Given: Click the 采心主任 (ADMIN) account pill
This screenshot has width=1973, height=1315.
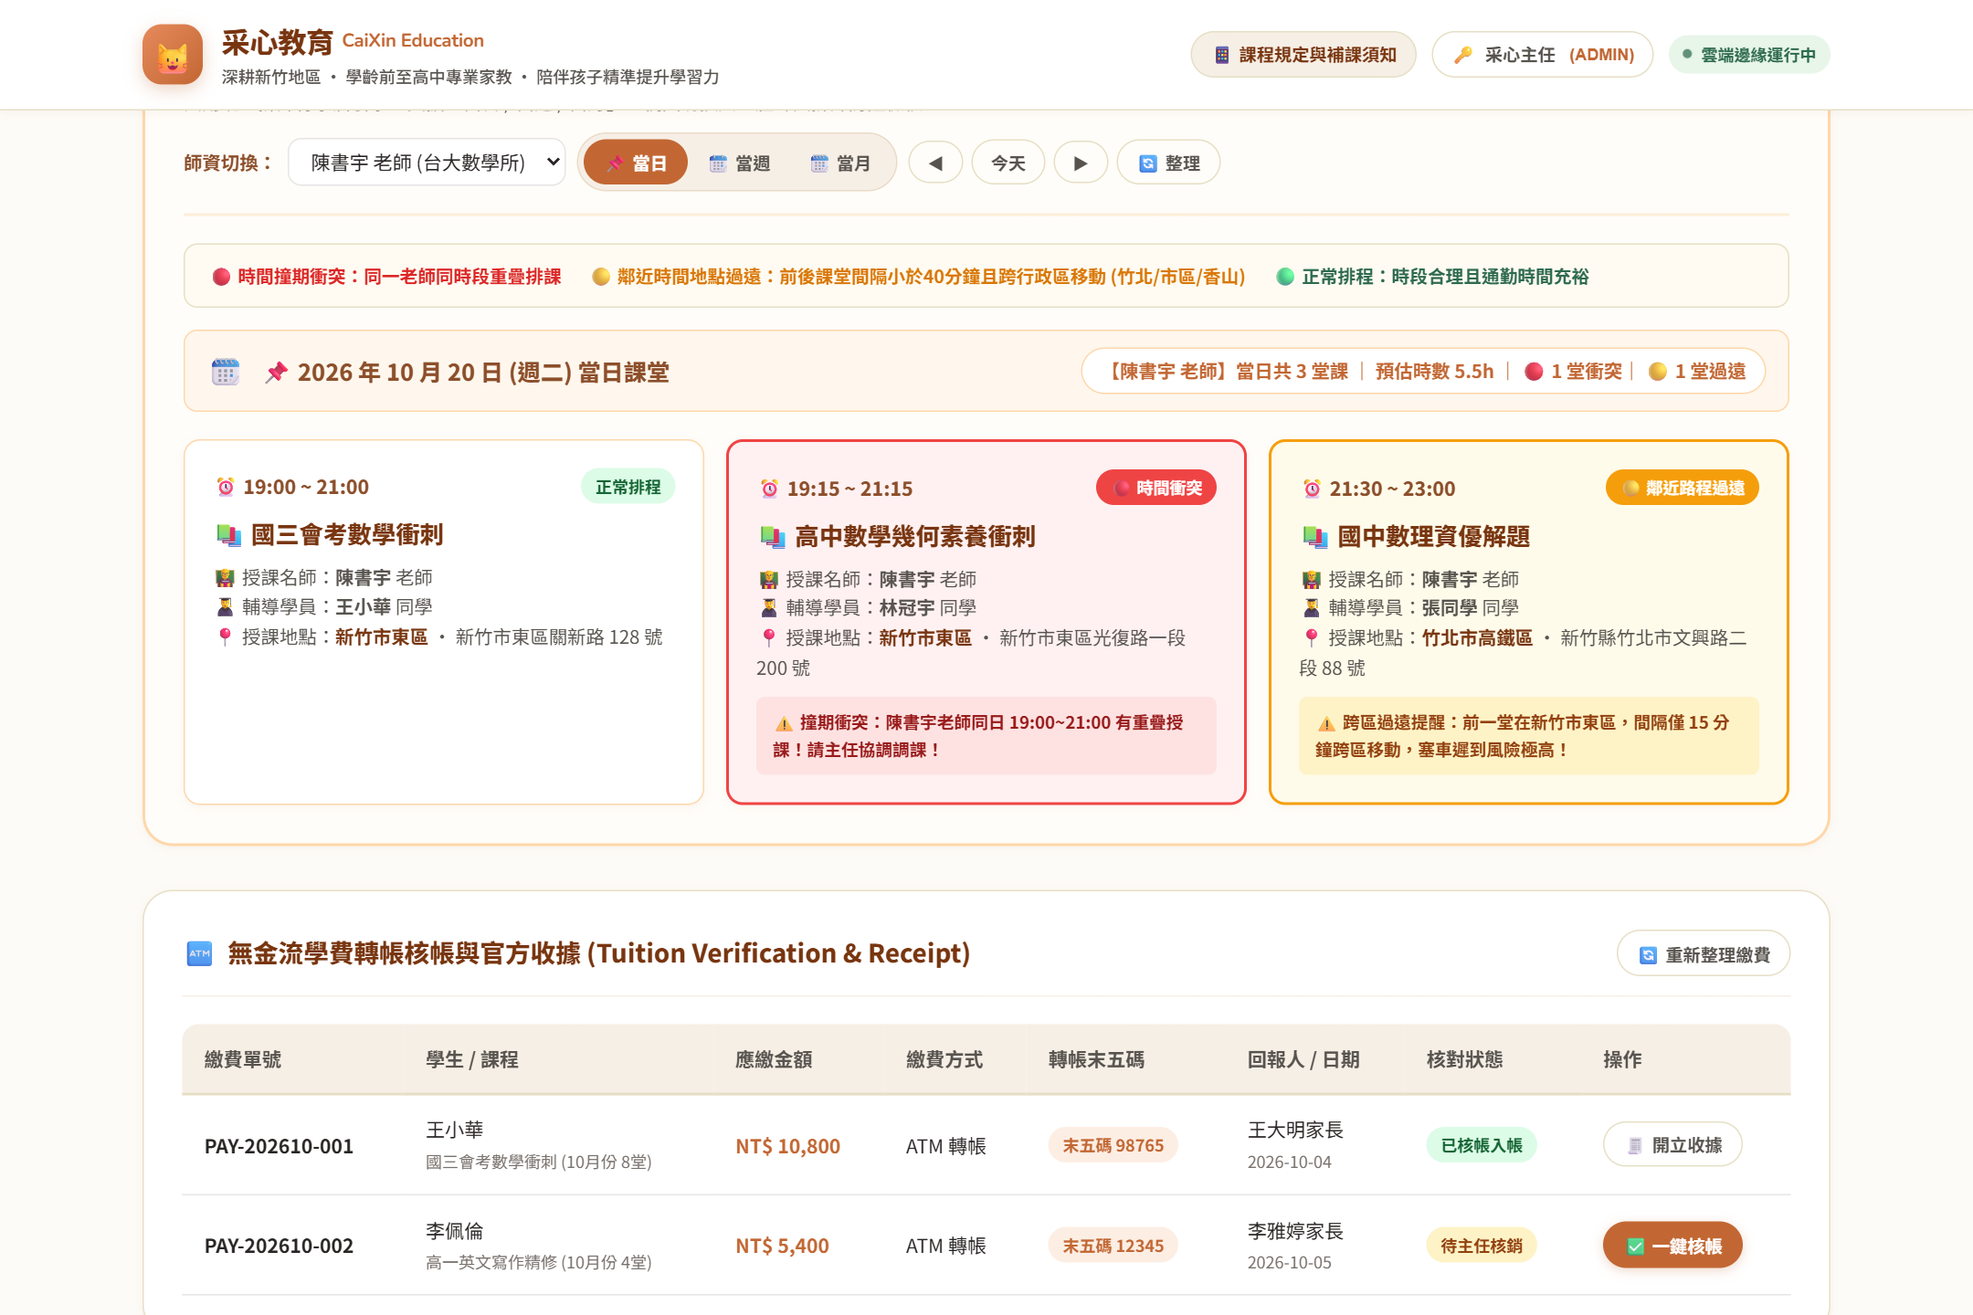Looking at the screenshot, I should click(1543, 55).
